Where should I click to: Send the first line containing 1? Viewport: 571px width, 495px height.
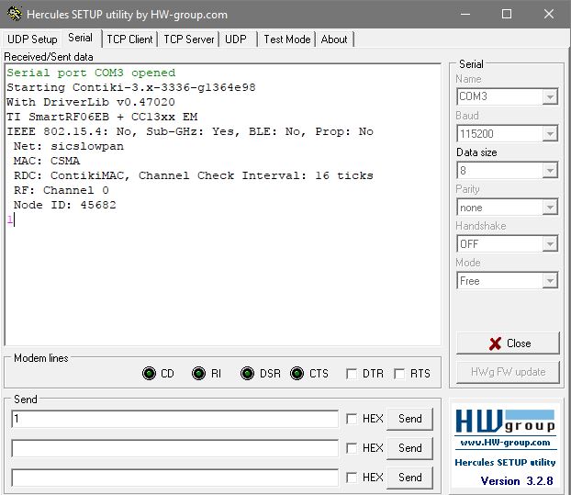click(x=410, y=419)
